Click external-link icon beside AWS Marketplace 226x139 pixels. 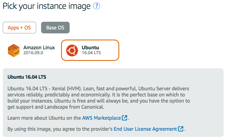tap(124, 118)
